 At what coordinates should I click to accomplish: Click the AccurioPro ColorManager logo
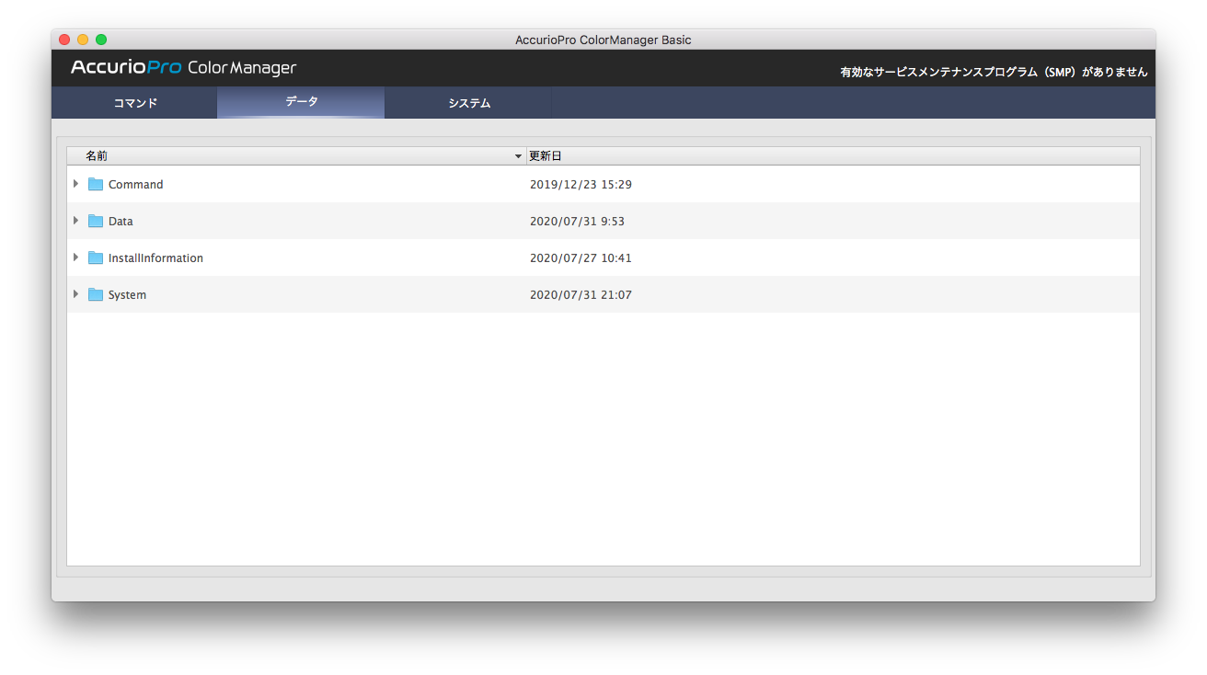(184, 68)
